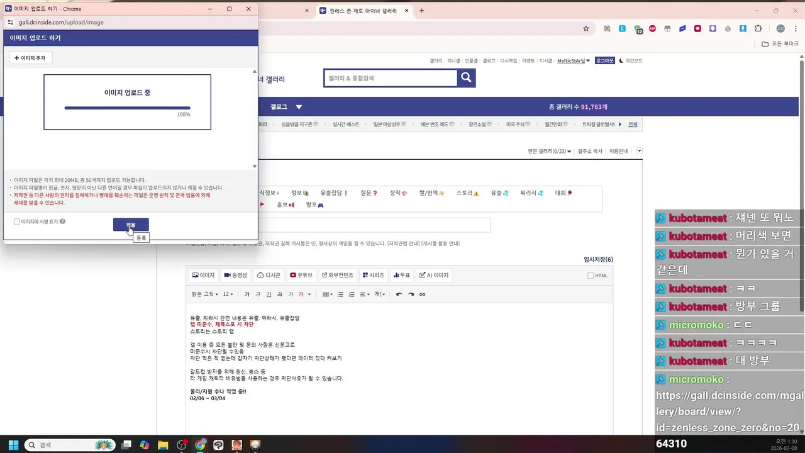805x453 pixels.
Task: Add a poll with 투표
Action: click(x=402, y=275)
